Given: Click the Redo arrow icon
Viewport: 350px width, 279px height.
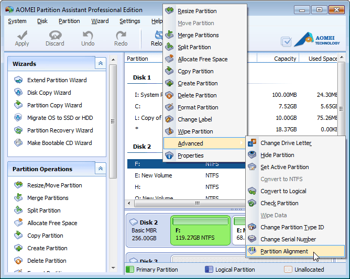Looking at the screenshot, I should [121, 35].
